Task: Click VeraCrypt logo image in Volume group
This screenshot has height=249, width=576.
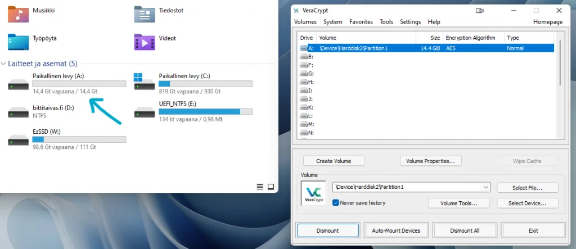Action: [x=313, y=193]
